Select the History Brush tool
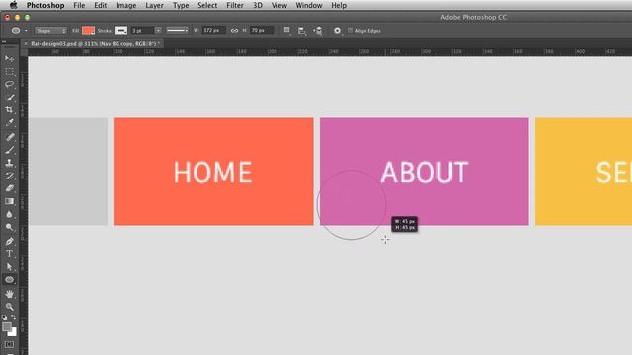 9,176
